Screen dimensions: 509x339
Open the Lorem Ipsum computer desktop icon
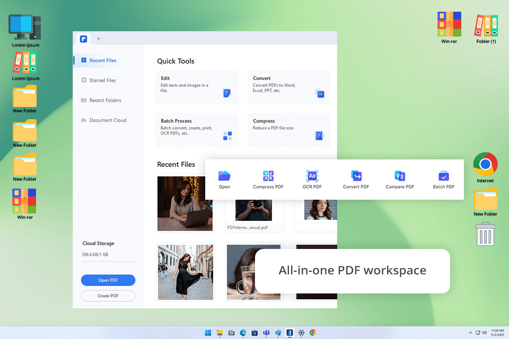coord(25,31)
